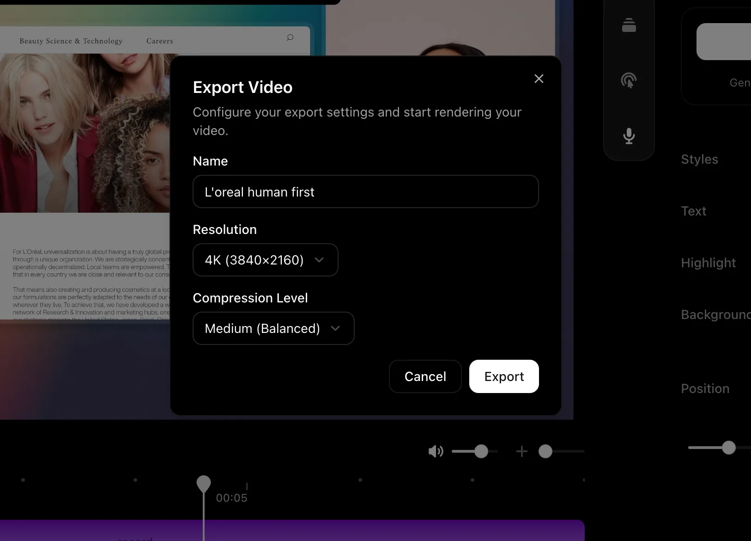The image size is (751, 541).
Task: Select the Text panel
Action: pyautogui.click(x=693, y=211)
